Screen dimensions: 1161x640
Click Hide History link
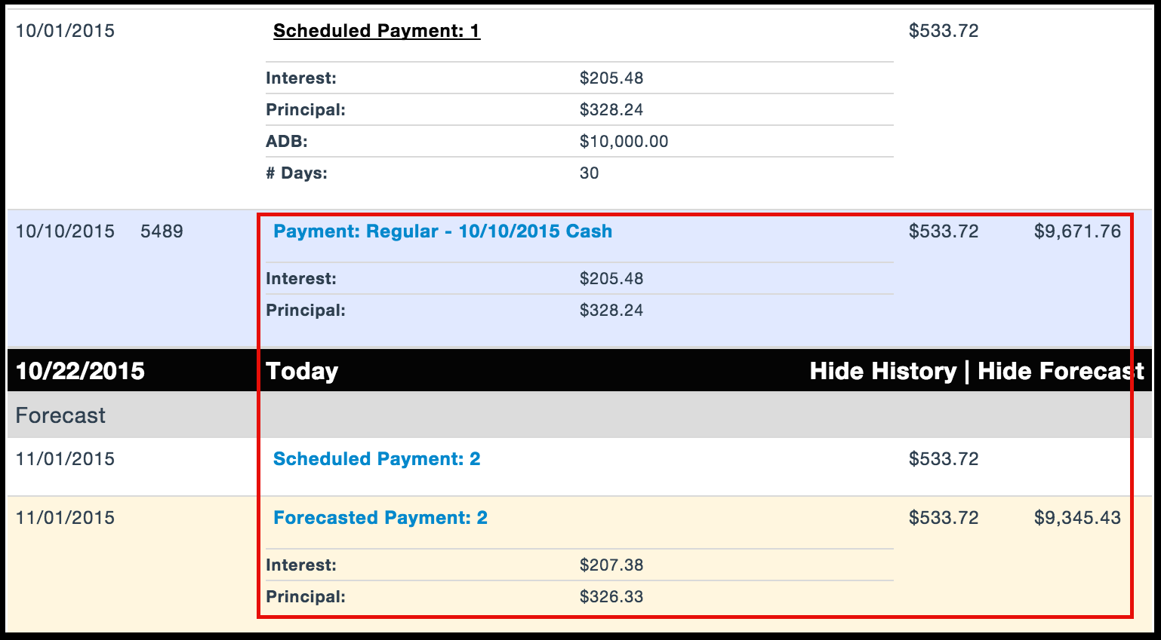click(882, 371)
